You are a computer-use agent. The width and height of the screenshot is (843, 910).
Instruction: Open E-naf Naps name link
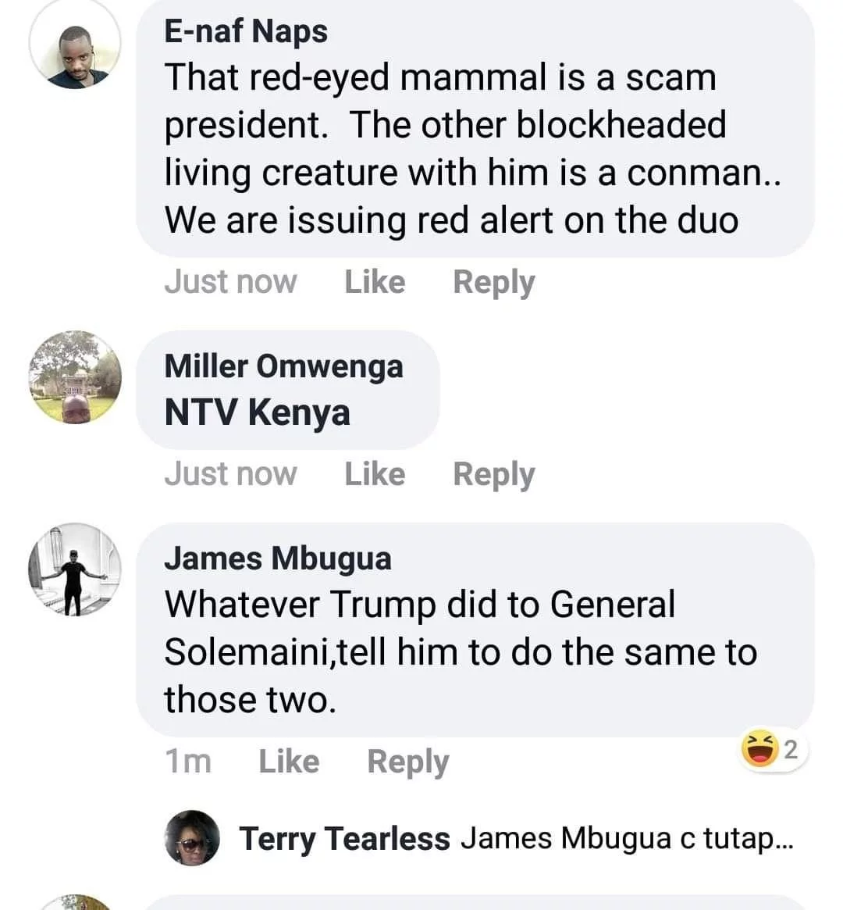(x=246, y=31)
